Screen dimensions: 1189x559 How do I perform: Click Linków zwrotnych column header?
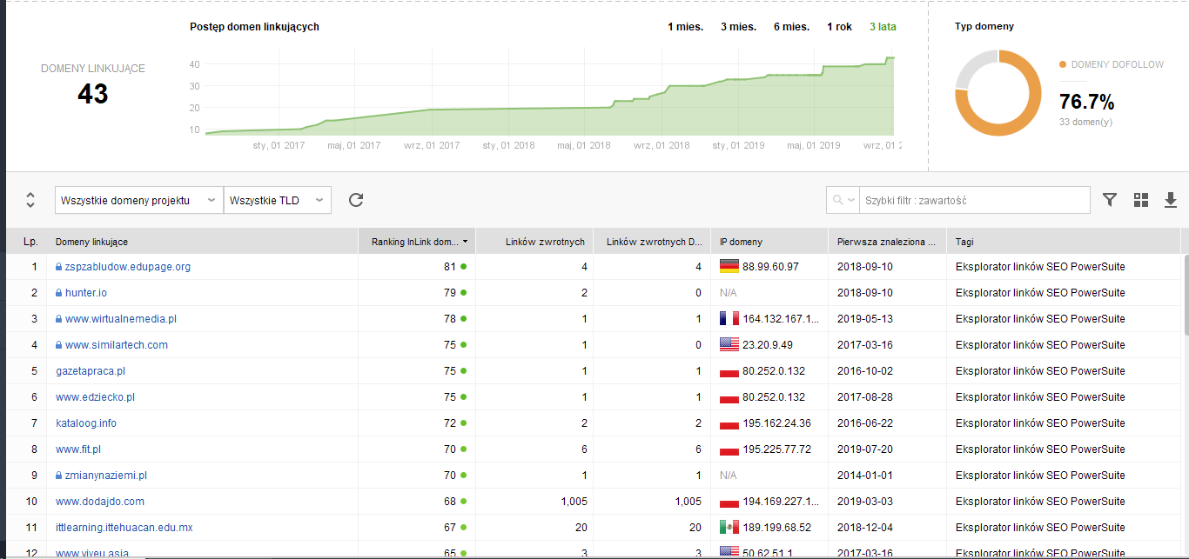(534, 242)
